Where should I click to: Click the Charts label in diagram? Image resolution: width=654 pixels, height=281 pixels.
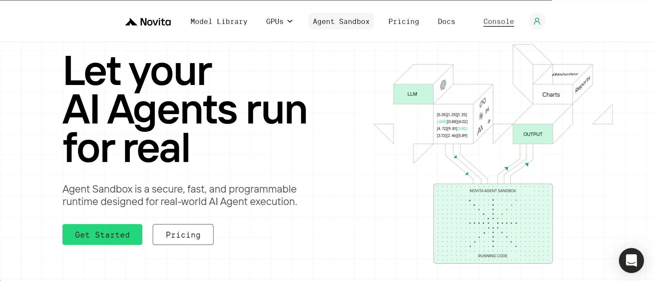551,95
